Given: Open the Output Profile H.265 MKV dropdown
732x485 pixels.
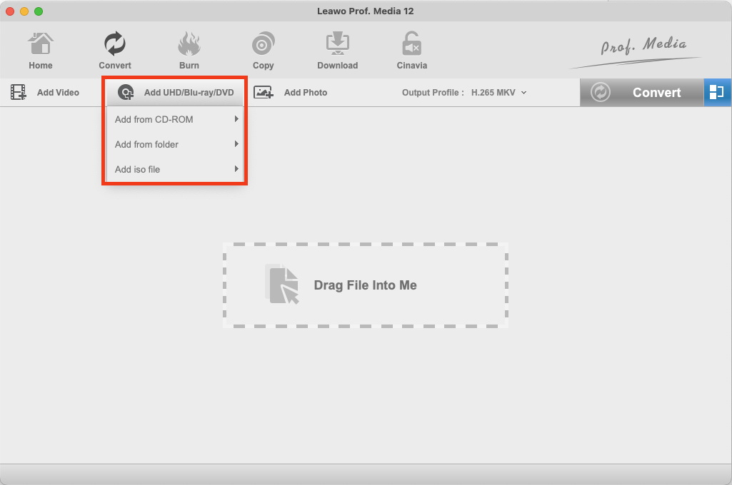Looking at the screenshot, I should coord(498,92).
